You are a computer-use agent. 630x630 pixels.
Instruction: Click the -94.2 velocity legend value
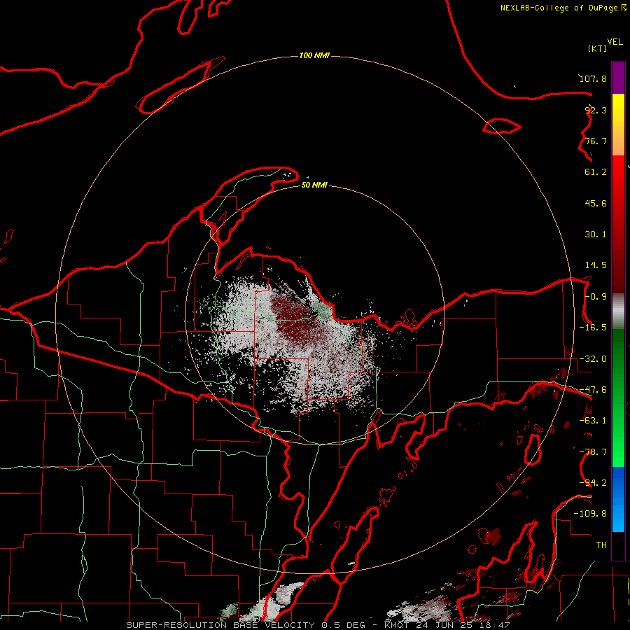[593, 483]
